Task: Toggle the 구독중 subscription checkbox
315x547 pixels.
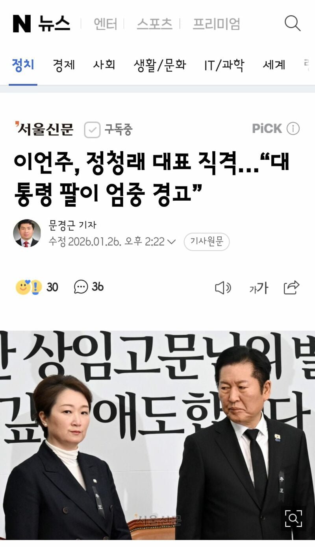Action: tap(92, 129)
